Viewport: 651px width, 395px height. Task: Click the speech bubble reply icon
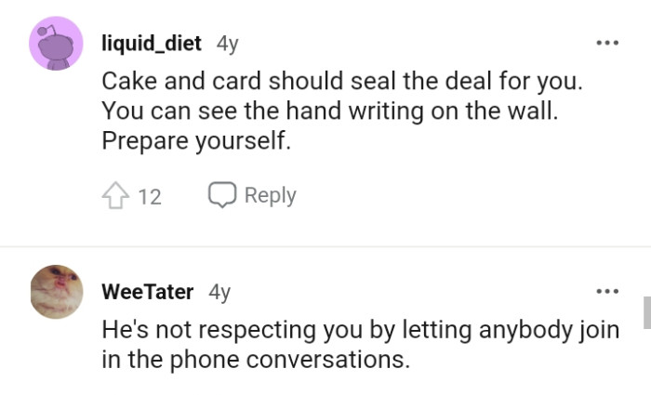tap(221, 194)
